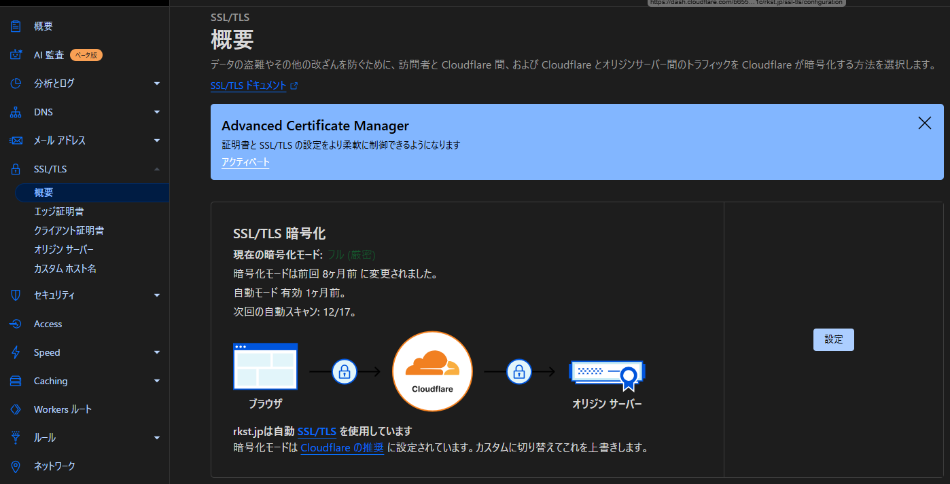Open the カスタム ホスト名 page
Viewport: 950px width, 484px height.
tap(65, 268)
